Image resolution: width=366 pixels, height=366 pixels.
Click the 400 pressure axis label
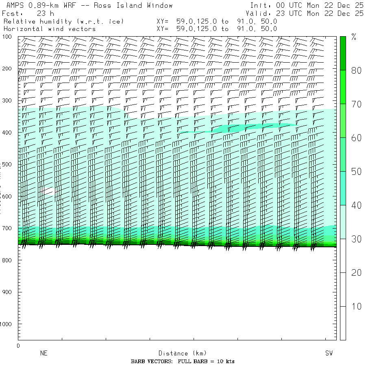point(7,133)
